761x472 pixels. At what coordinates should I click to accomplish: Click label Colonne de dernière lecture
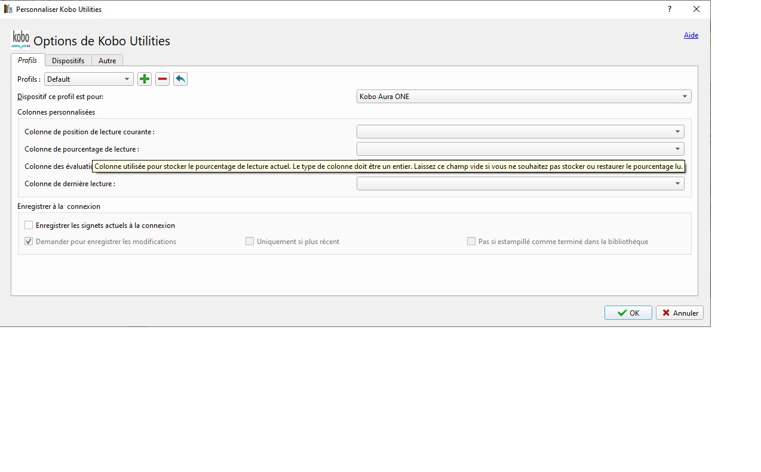coord(70,184)
